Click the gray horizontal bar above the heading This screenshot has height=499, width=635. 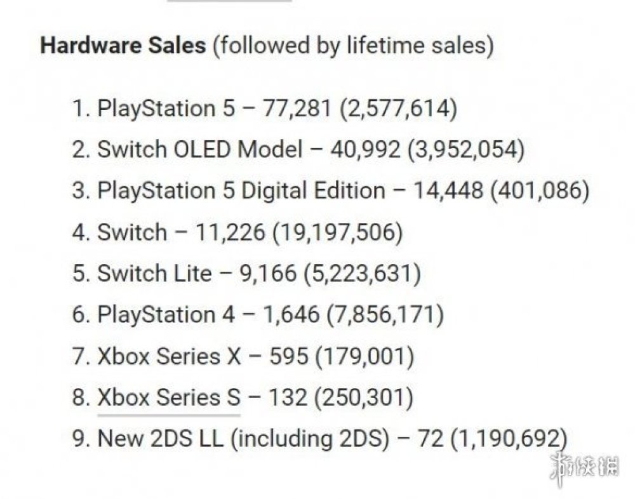click(229, 1)
